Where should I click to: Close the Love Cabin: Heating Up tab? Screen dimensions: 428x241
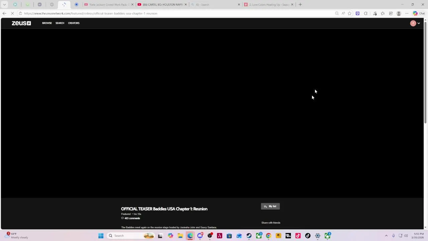292,5
